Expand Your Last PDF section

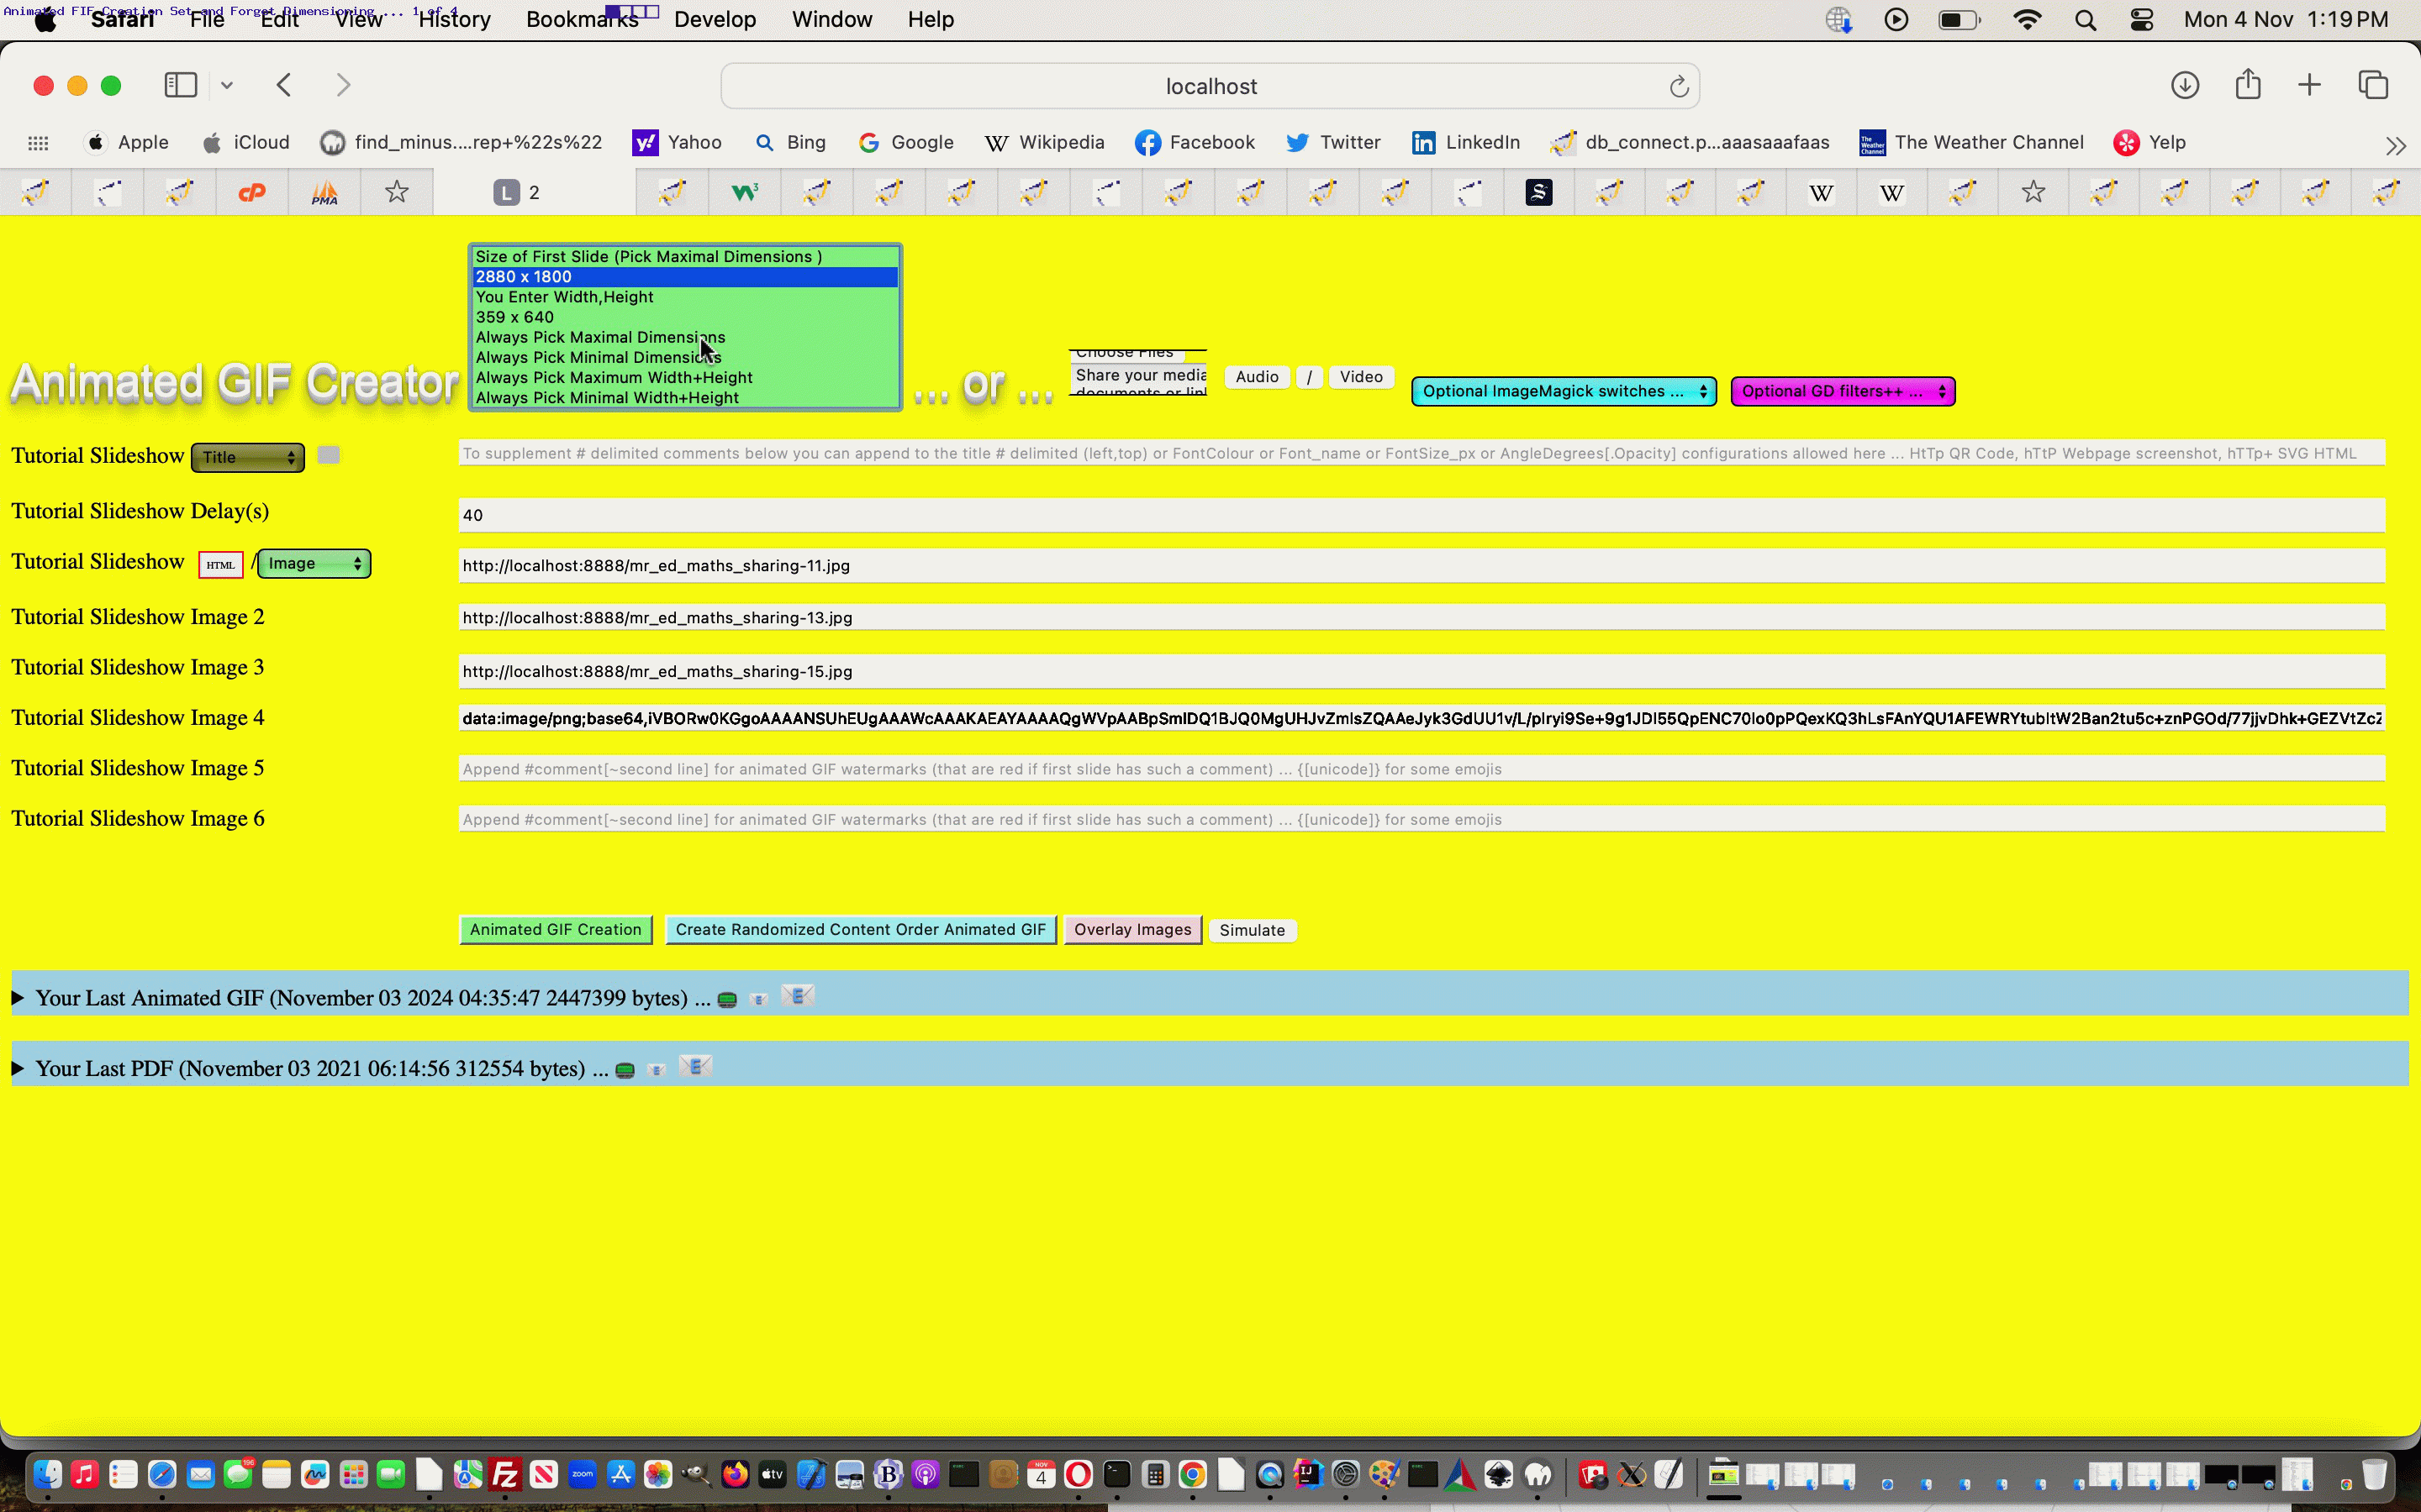pos(18,1068)
